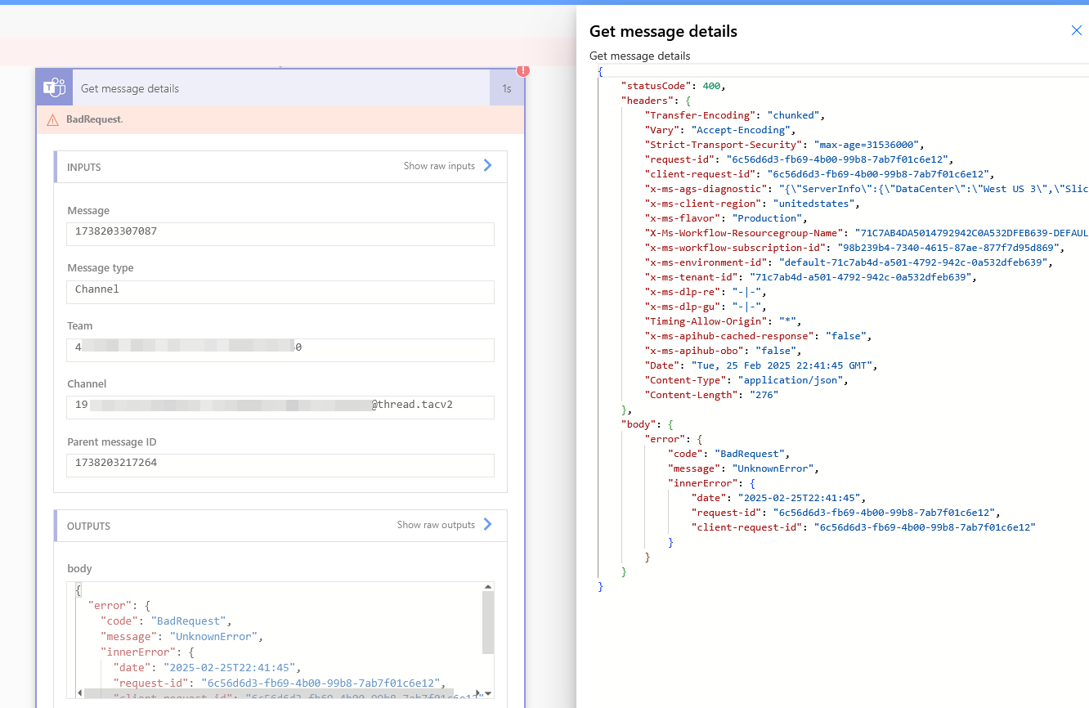Click the "UnknownError" line in body box
Image resolution: width=1089 pixels, height=708 pixels.
pos(181,636)
